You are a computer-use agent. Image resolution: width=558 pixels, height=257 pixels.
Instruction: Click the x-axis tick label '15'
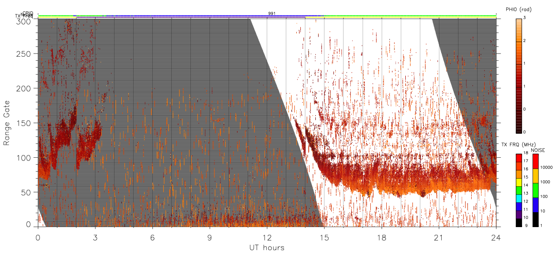(324, 237)
